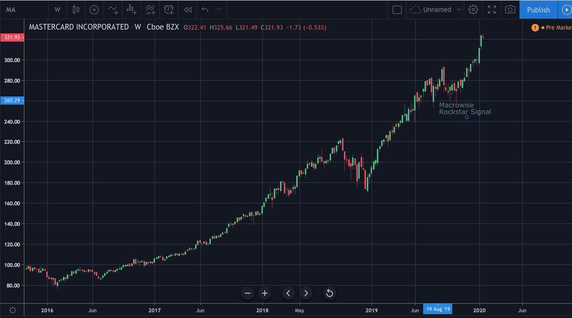The height and width of the screenshot is (318, 572).
Task: Click the -1.73 (-0.53%) change value
Action: click(x=306, y=28)
